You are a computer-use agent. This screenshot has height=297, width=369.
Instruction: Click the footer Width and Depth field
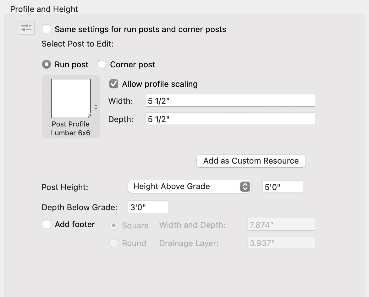coord(281,225)
